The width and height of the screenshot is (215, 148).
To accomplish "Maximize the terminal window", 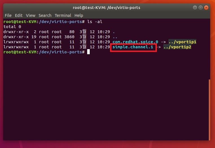I will click(x=200, y=8).
